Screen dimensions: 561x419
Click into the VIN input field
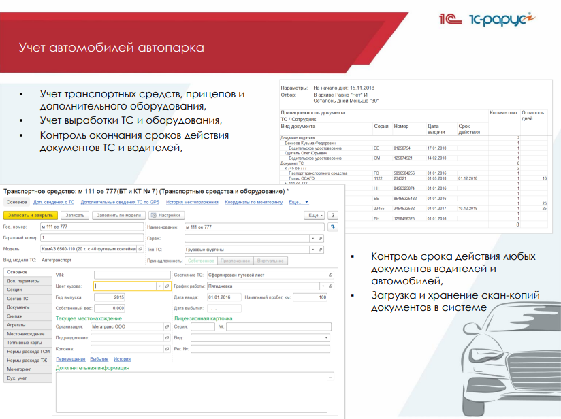tap(131, 275)
